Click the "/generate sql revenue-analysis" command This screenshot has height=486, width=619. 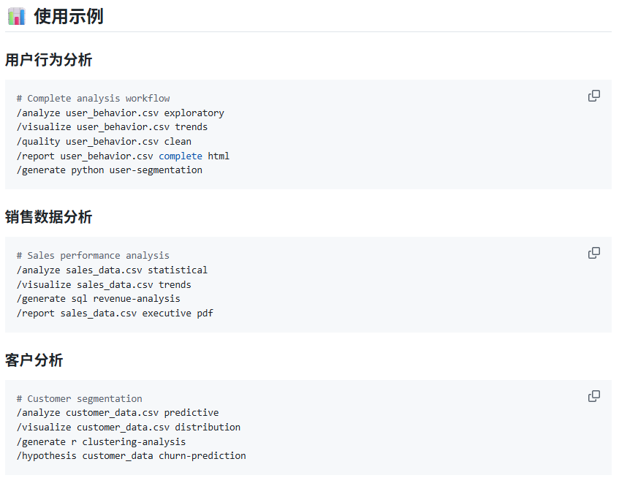(x=98, y=299)
